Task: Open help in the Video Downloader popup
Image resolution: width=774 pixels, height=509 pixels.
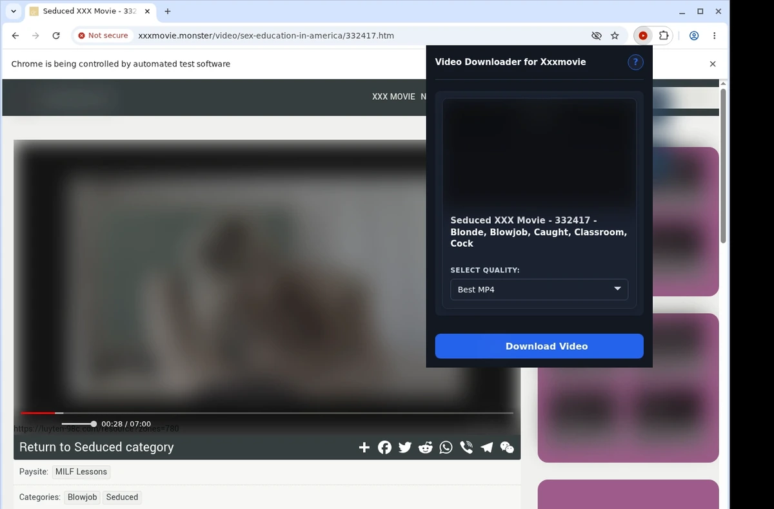Action: click(635, 62)
